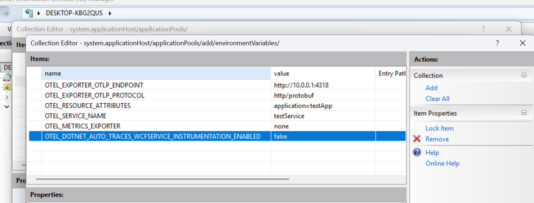Open Help in Actions pane
534x203 pixels.
click(432, 153)
